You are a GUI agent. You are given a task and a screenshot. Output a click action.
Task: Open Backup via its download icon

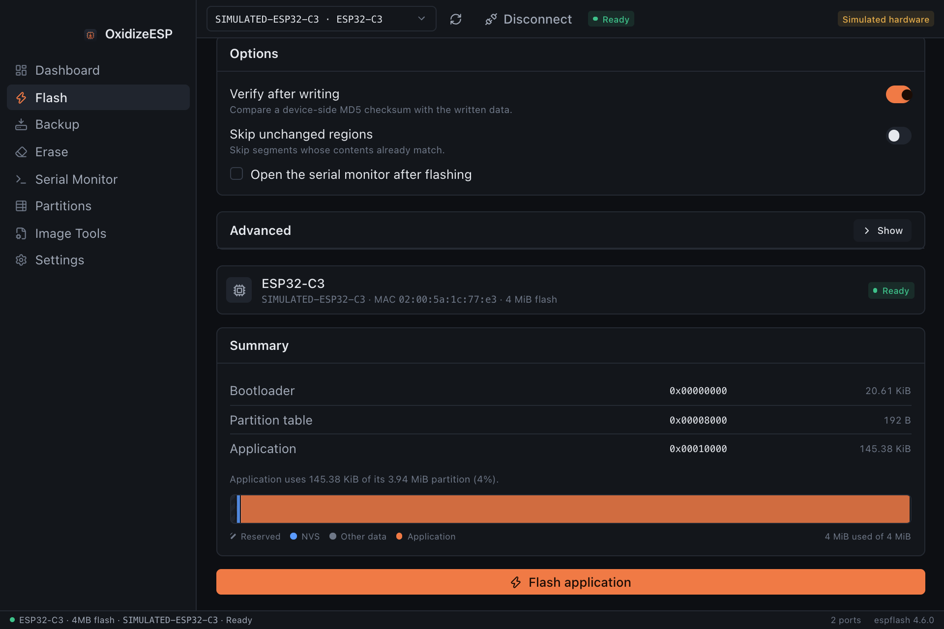point(21,124)
